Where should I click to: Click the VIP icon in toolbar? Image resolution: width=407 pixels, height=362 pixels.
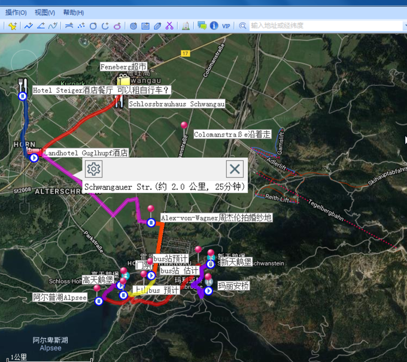pyautogui.click(x=226, y=26)
